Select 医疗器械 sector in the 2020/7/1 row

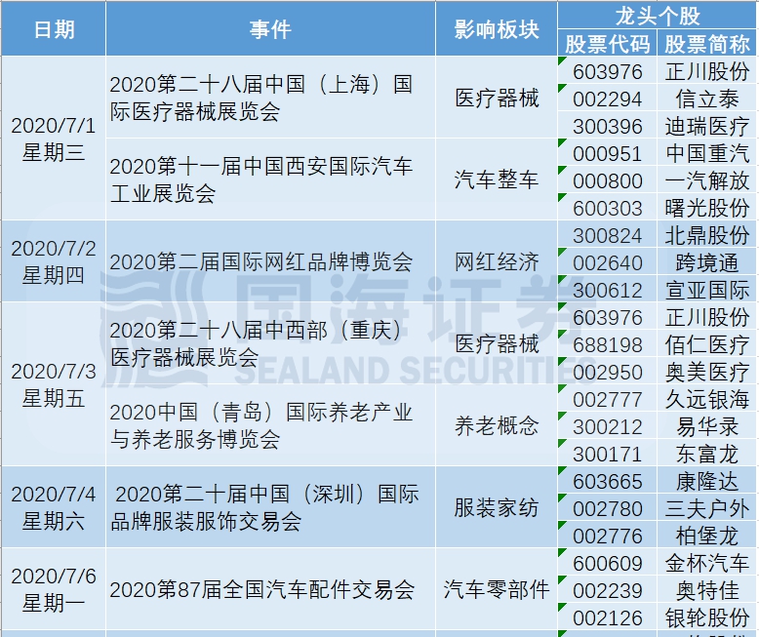click(497, 98)
